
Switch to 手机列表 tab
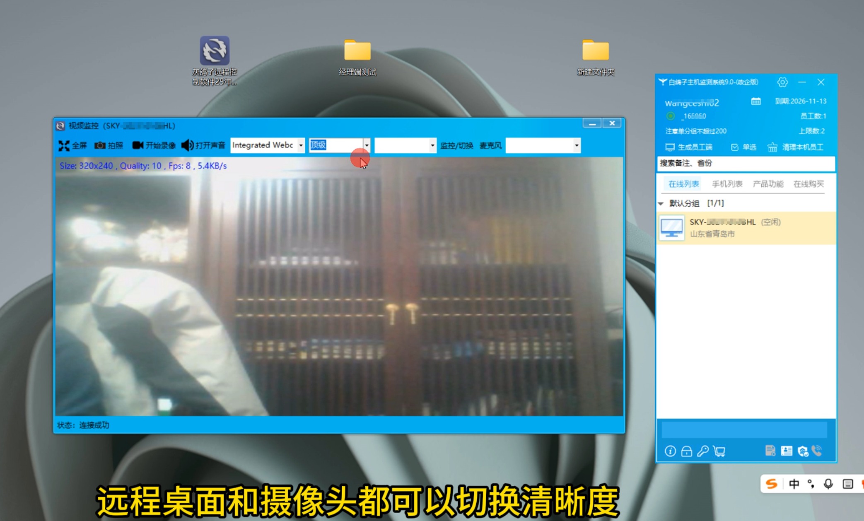pyautogui.click(x=727, y=184)
